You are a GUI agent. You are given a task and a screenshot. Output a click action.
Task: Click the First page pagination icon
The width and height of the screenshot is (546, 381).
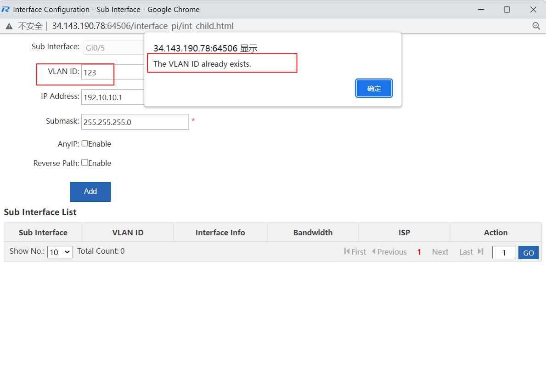coord(347,251)
